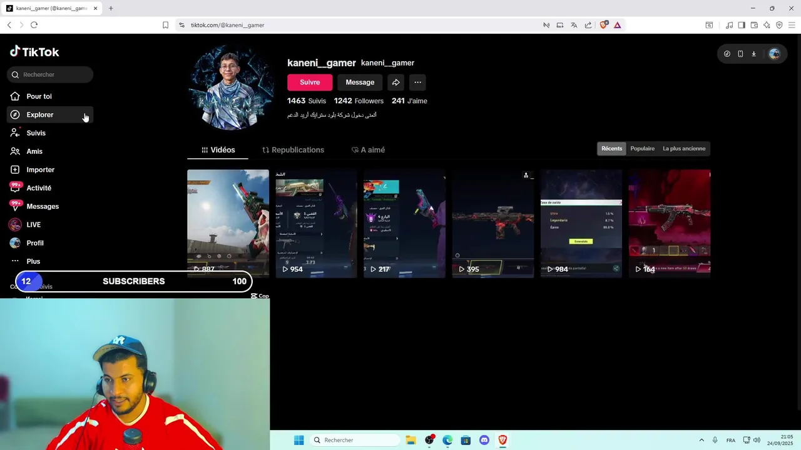The width and height of the screenshot is (801, 450).
Task: Click the browser back arrow
Action: [x=9, y=25]
